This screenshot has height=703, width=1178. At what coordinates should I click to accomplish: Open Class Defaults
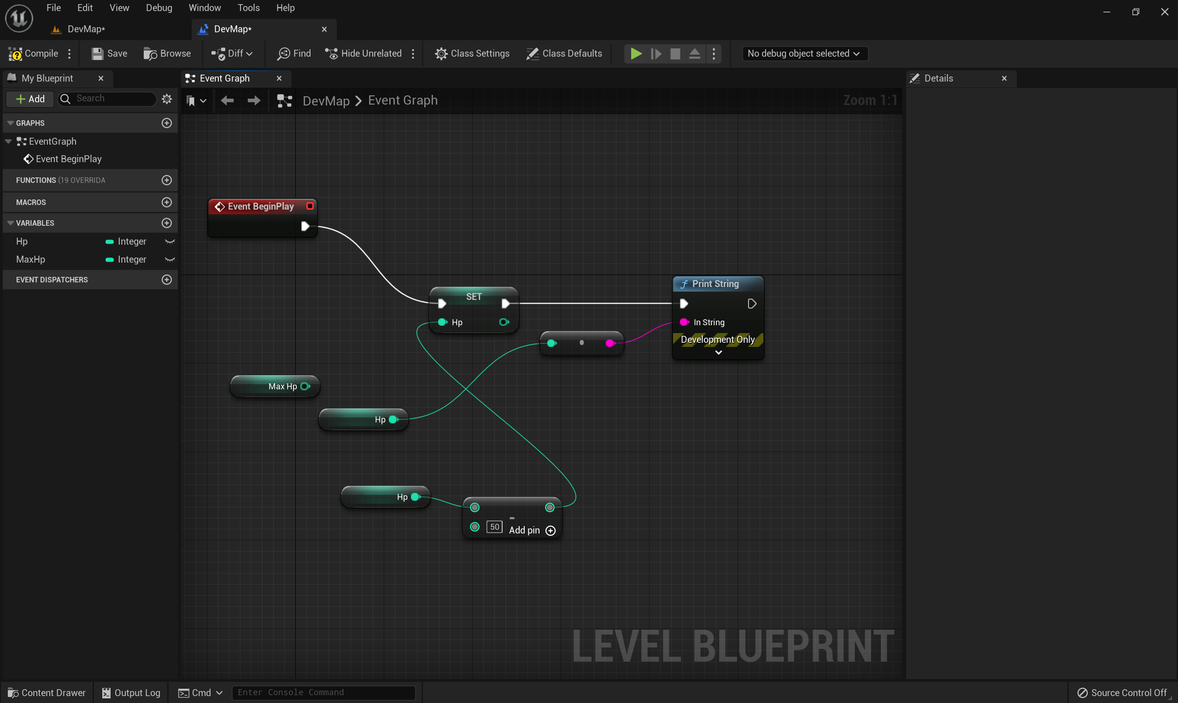click(x=563, y=53)
